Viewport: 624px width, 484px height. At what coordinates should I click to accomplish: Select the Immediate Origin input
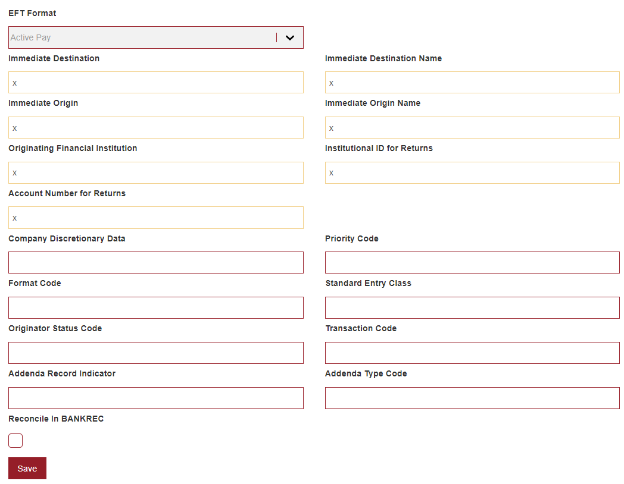[155, 128]
